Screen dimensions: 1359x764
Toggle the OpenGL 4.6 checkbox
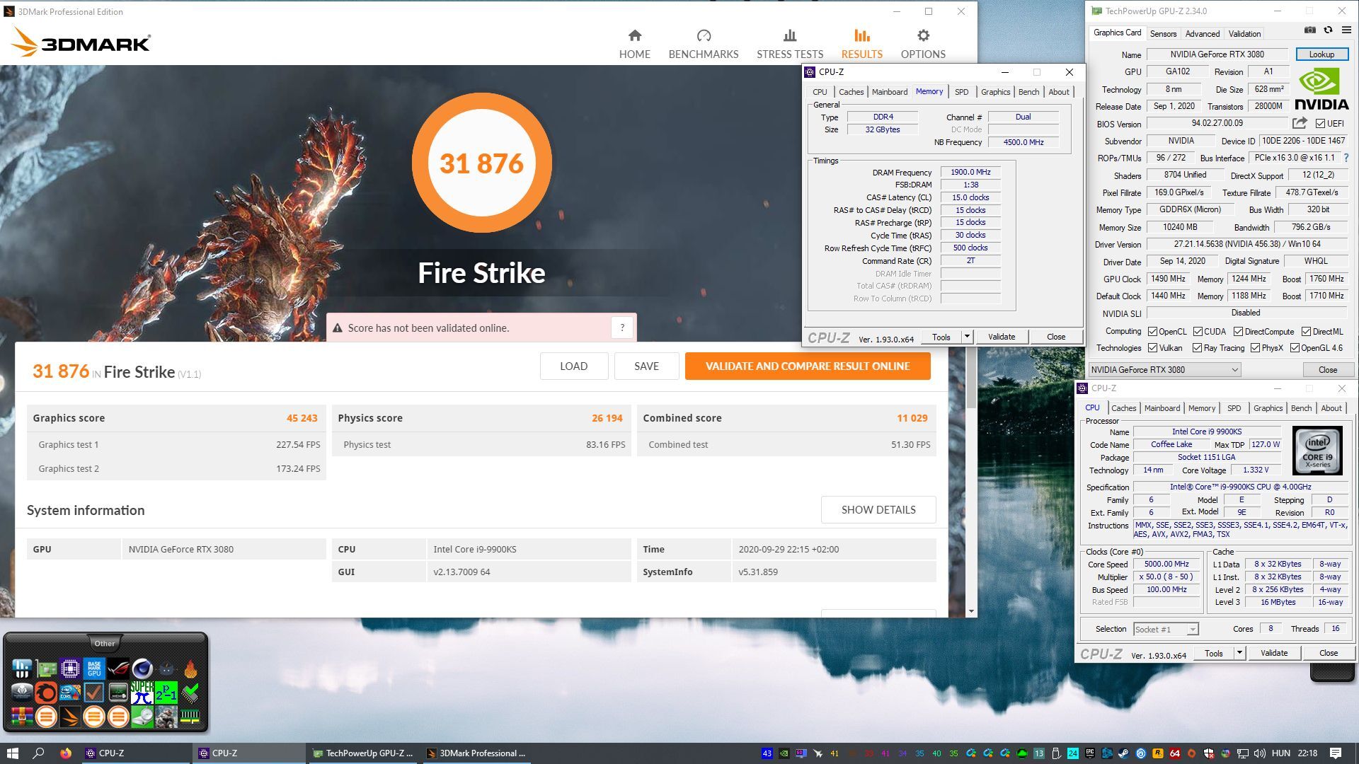coord(1295,347)
